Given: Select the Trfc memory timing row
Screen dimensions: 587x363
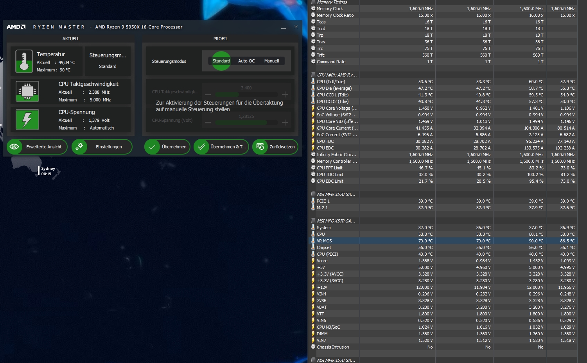Looking at the screenshot, I should (444, 55).
